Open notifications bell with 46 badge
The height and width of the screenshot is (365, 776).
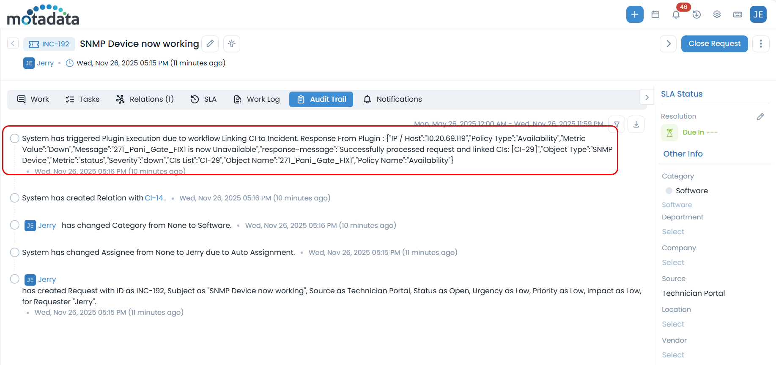click(x=676, y=14)
